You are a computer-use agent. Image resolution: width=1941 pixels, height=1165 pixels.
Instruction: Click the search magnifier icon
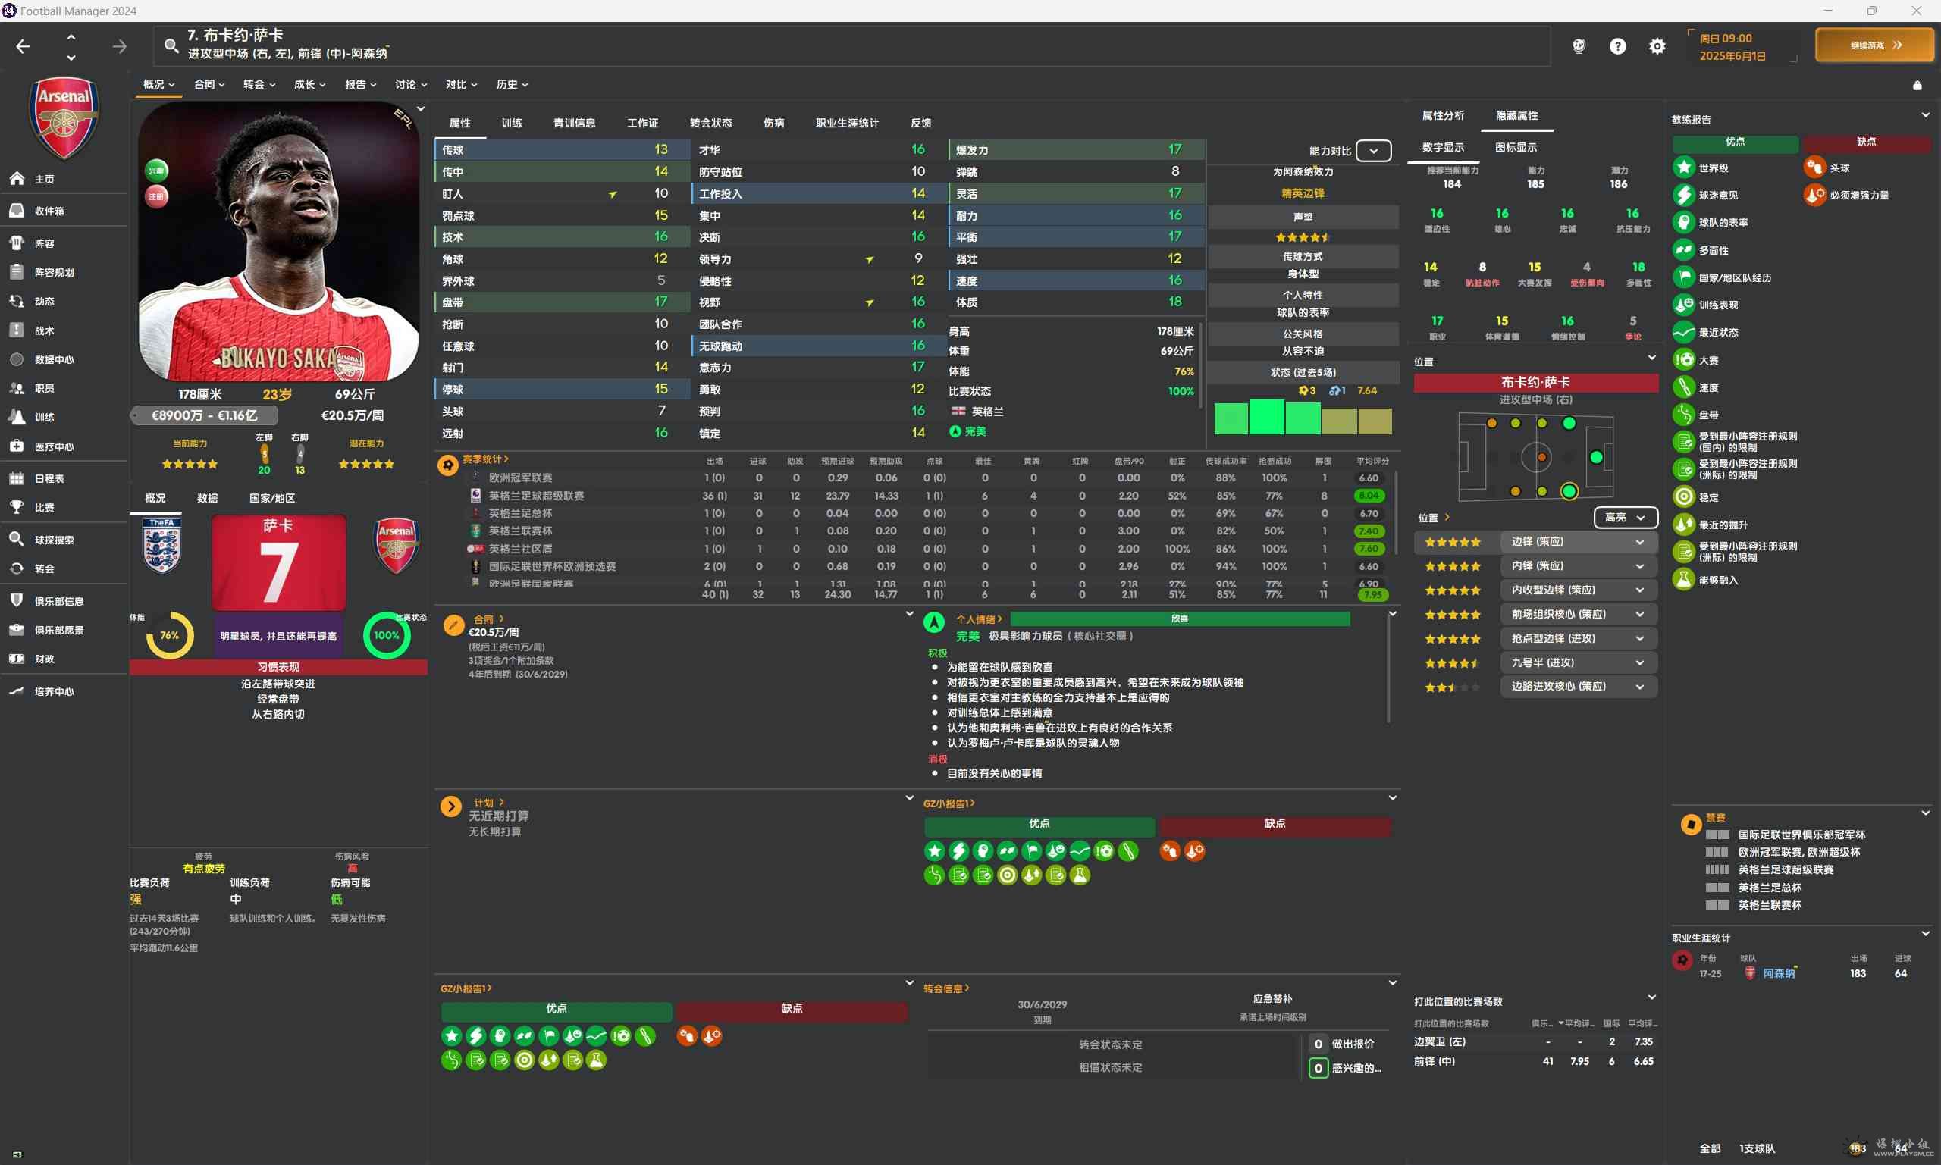(x=171, y=46)
